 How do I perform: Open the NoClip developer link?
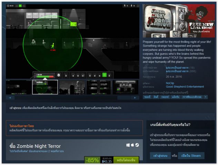tap(170, 83)
